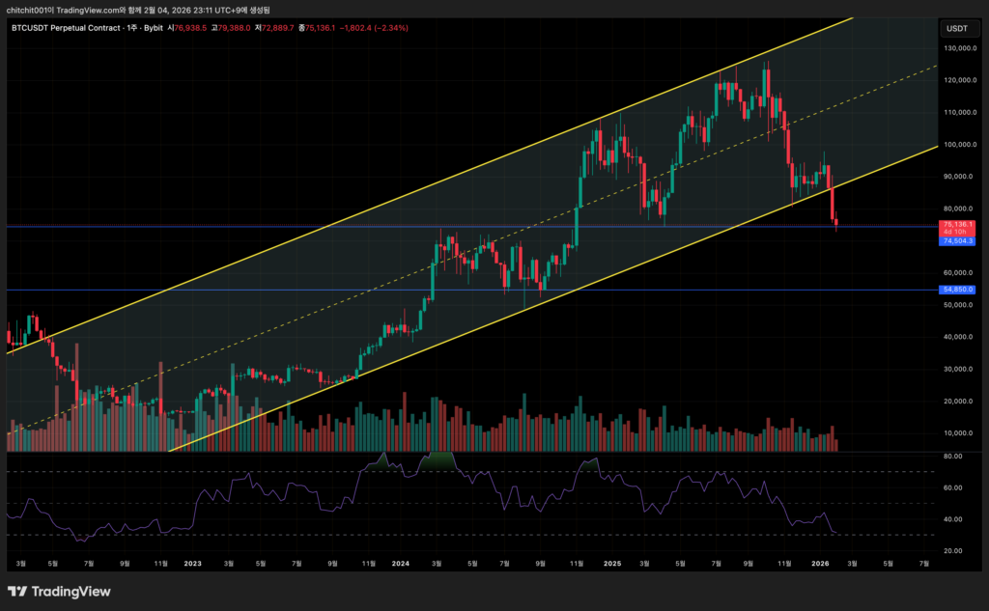Click the USDT currency button
This screenshot has height=611, width=989.
pyautogui.click(x=956, y=29)
